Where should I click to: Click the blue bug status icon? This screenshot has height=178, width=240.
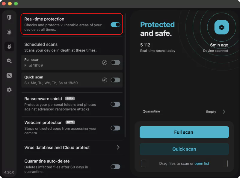click(221, 27)
